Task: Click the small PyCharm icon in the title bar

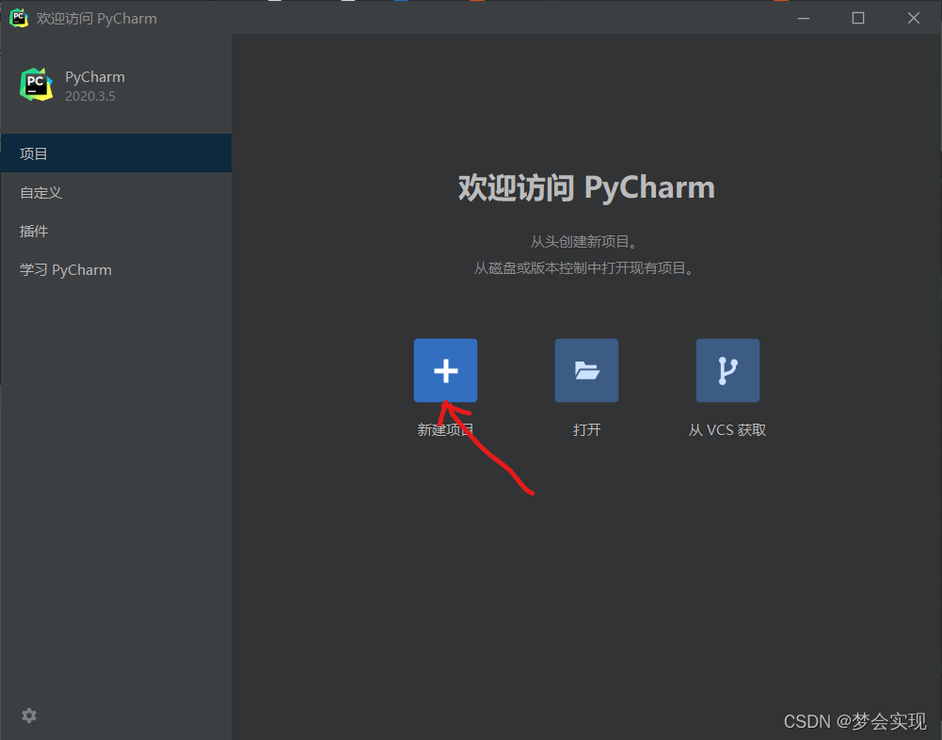Action: point(18,17)
